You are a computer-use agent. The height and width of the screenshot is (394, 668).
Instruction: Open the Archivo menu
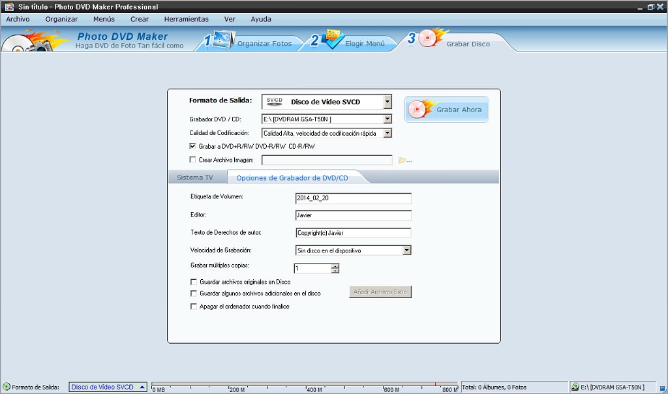pyautogui.click(x=18, y=19)
